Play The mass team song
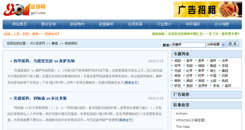This screenshot has width=245, height=130. coord(183,127)
